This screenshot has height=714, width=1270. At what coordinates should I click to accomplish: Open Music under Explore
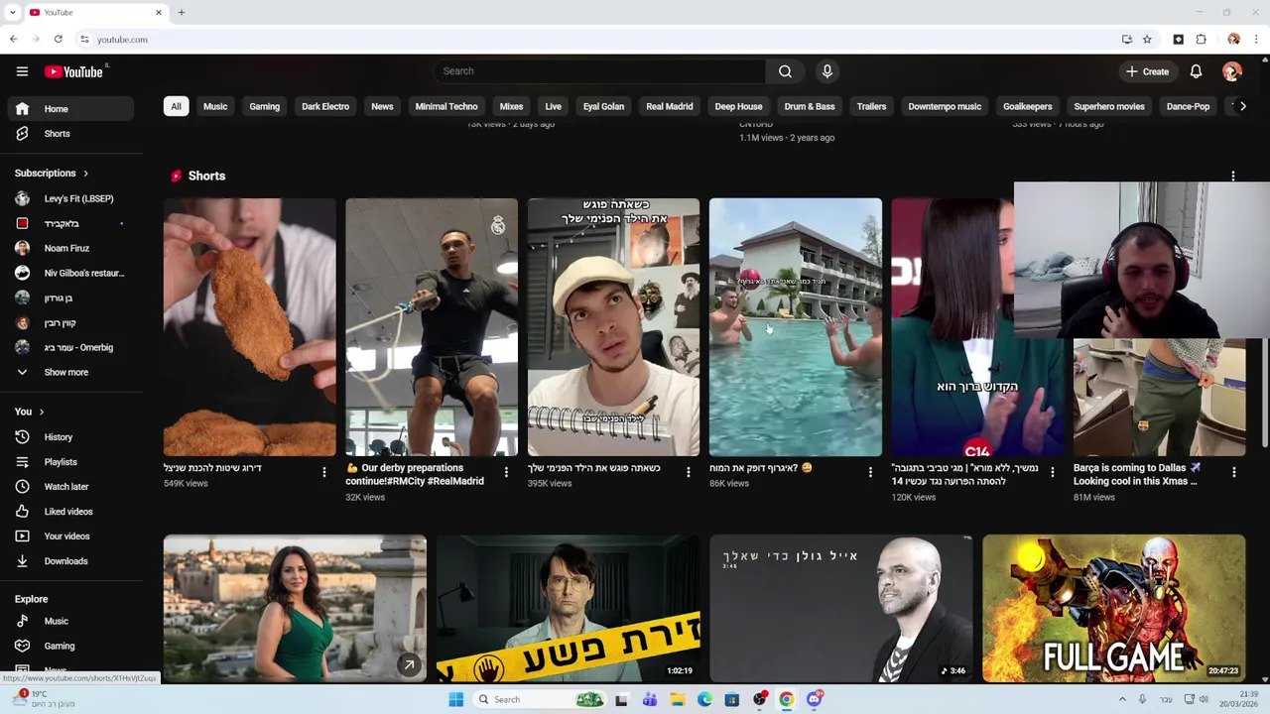tap(68, 622)
